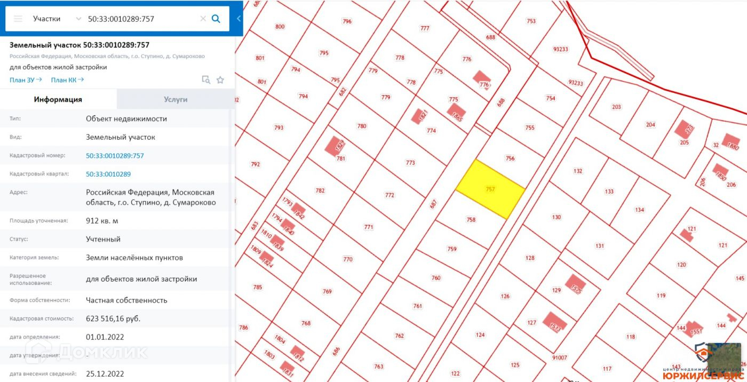This screenshot has height=382, width=747.
Task: Click the value Земли населённых пунктов
Action: click(134, 258)
